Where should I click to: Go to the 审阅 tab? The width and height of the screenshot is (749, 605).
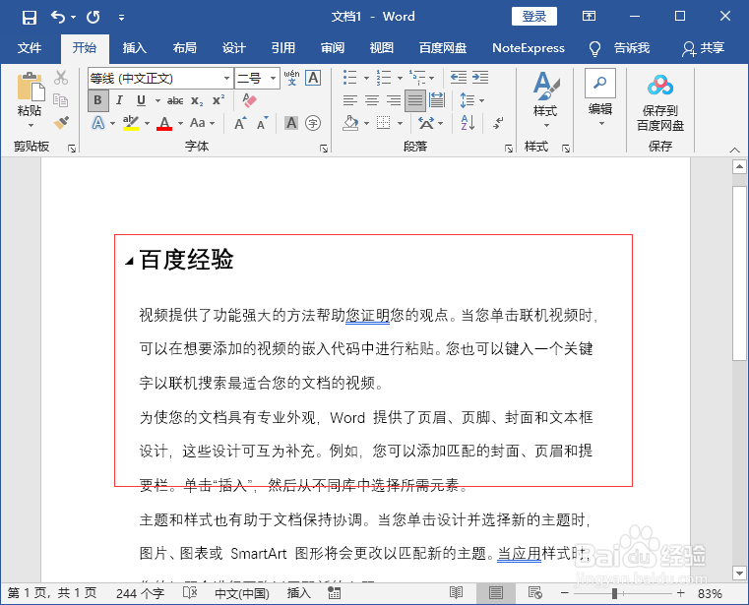pos(333,48)
